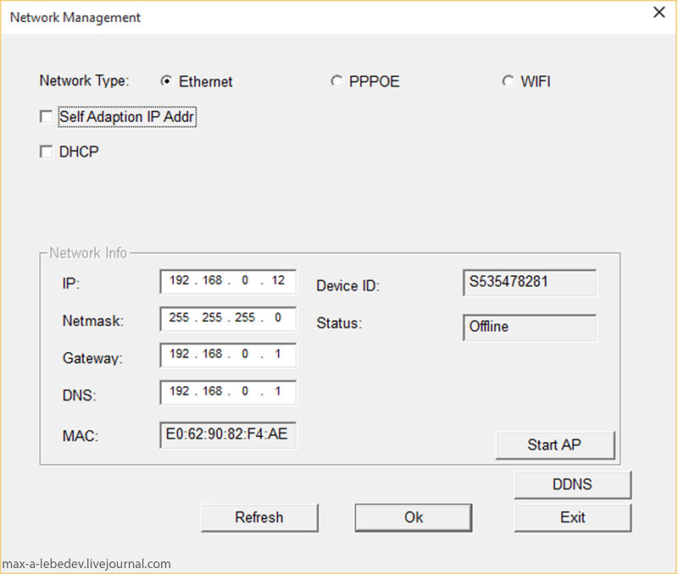Toggle the DHCP checkbox
Screen dimensions: 678x574
pos(47,152)
